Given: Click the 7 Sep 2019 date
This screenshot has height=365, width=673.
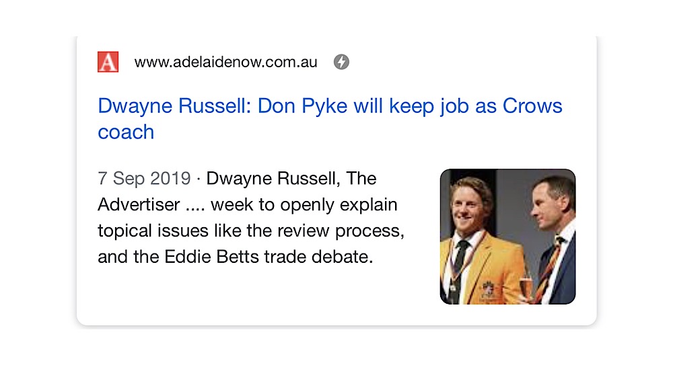Looking at the screenshot, I should tap(143, 179).
